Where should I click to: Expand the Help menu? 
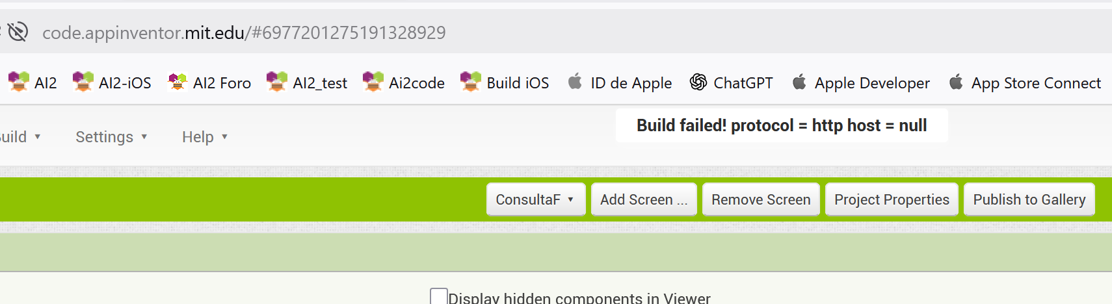point(204,137)
